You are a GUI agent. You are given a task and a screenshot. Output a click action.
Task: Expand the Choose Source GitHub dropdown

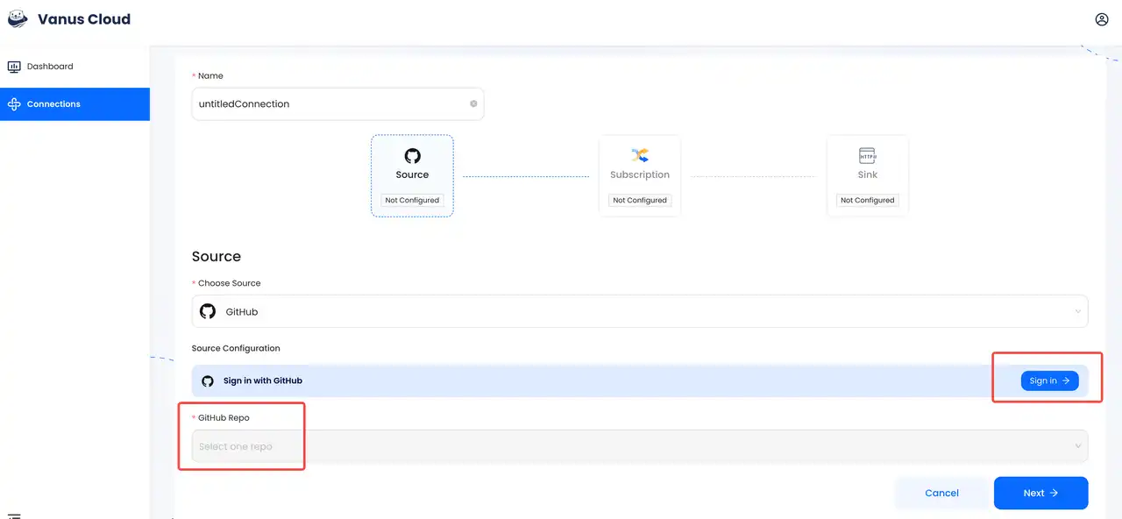pyautogui.click(x=640, y=311)
